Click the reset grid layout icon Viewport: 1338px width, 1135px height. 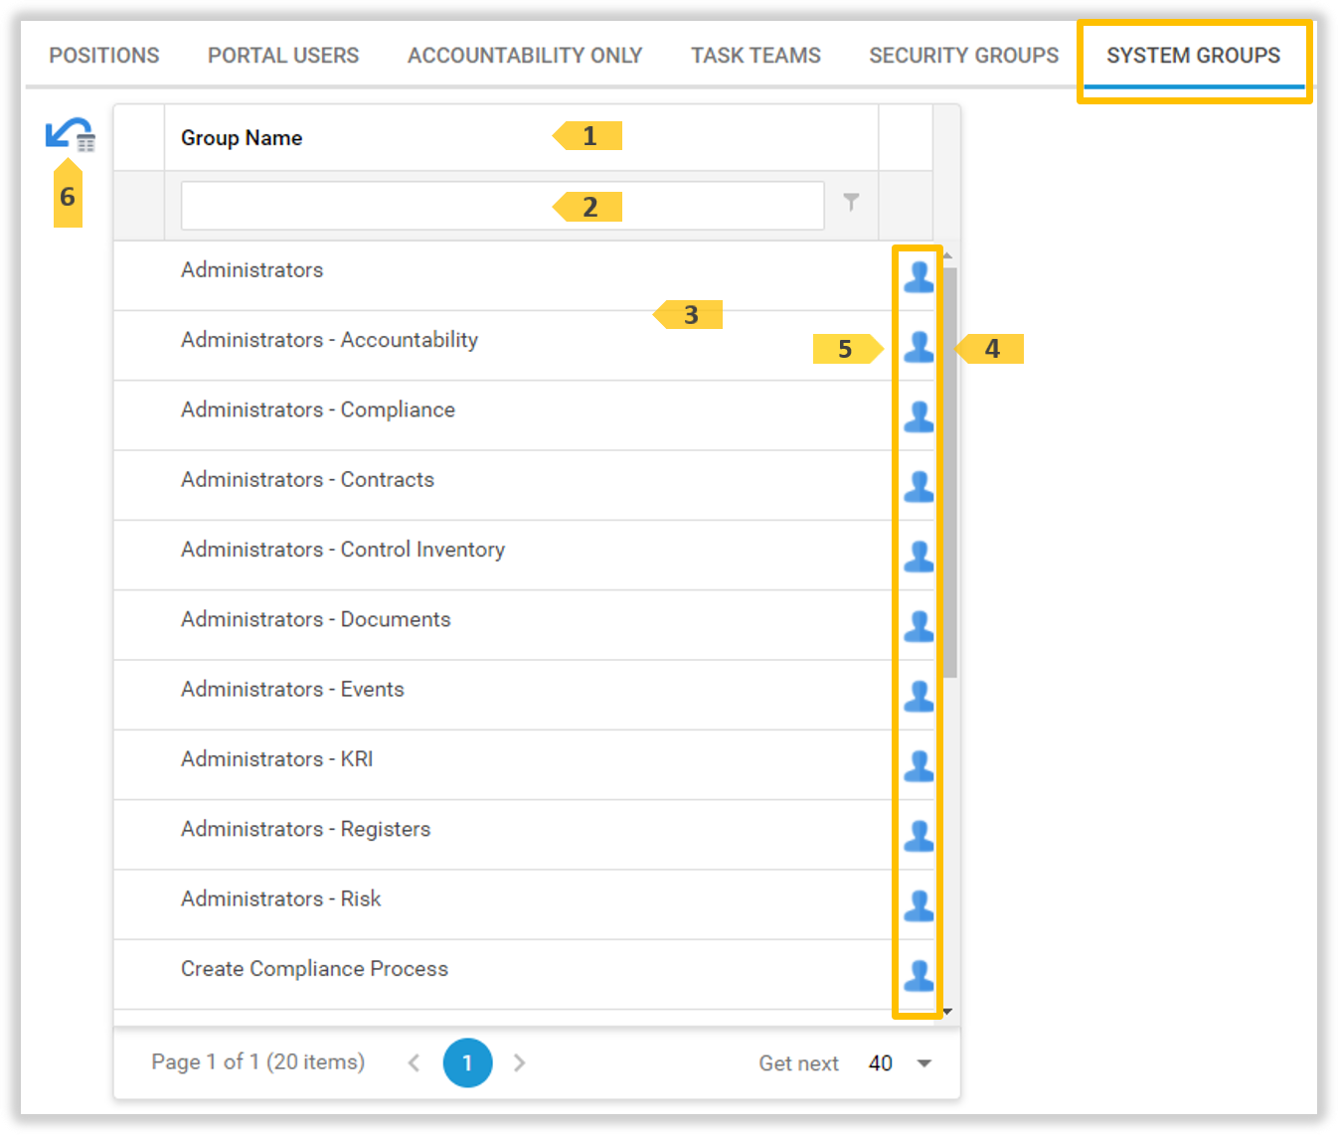pos(70,135)
